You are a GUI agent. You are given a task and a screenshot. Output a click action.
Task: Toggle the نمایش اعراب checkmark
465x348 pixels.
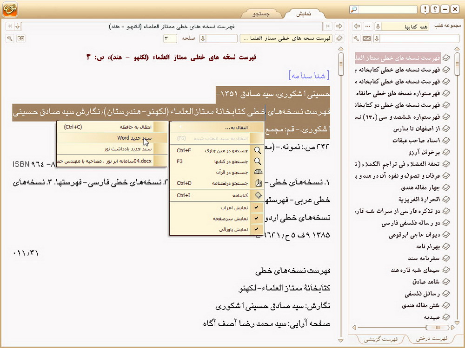pyautogui.click(x=257, y=207)
